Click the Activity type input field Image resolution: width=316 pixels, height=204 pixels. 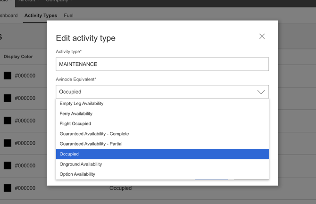pos(162,64)
